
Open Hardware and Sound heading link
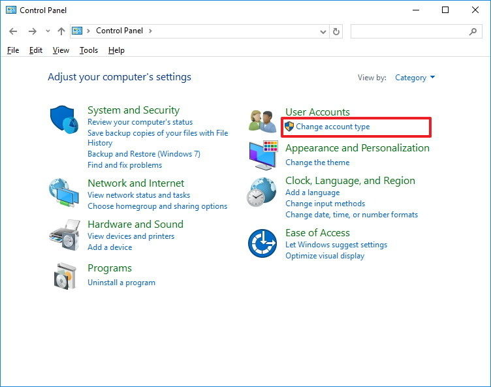tap(135, 224)
